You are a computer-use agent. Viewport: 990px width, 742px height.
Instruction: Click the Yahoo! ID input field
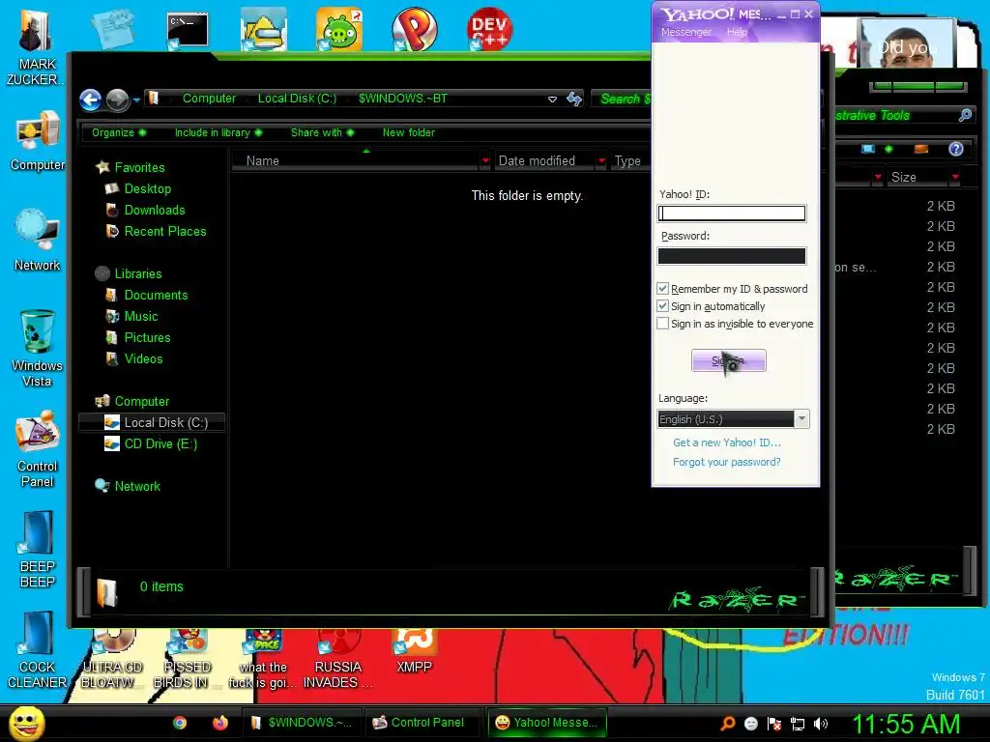[731, 214]
